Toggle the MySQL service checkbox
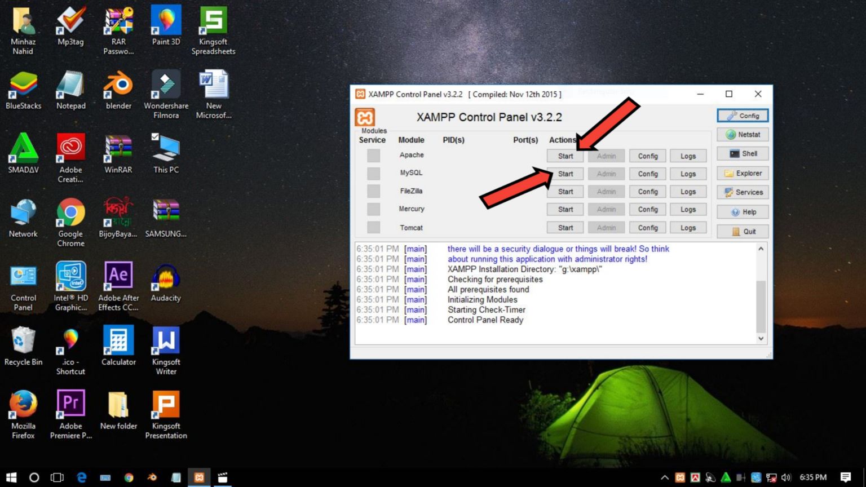 (373, 174)
